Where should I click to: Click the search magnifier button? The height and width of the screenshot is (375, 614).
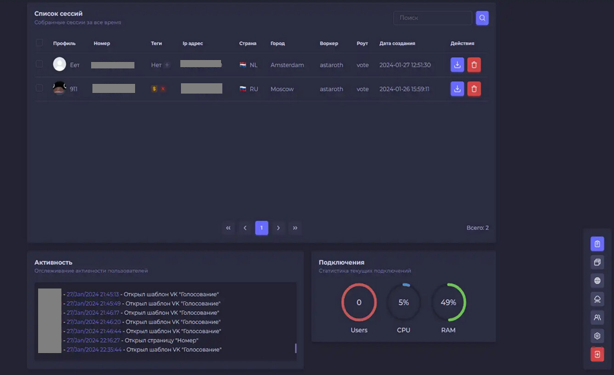click(x=482, y=18)
